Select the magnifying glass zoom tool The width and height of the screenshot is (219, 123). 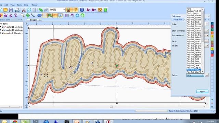coord(23,15)
